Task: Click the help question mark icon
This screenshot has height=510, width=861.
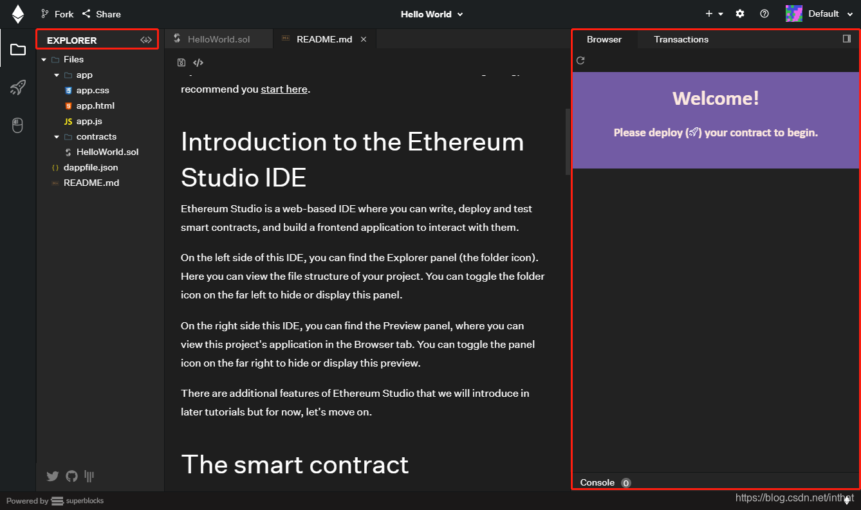Action: tap(764, 14)
